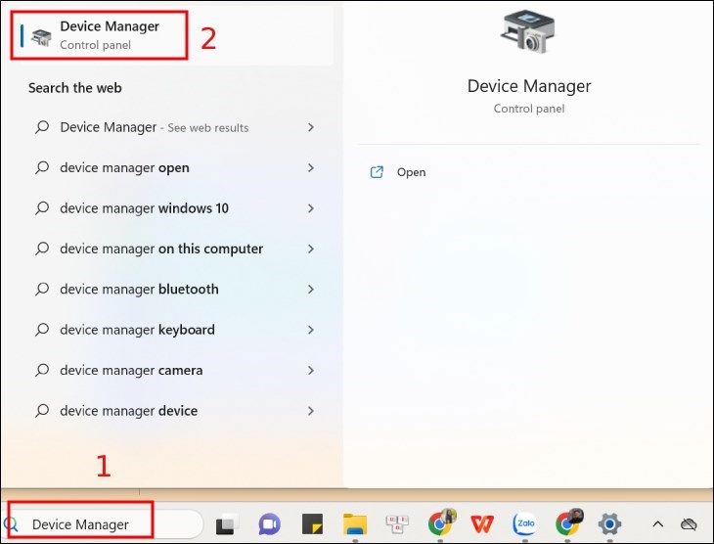This screenshot has height=544, width=714.
Task: Click the 'Search the web' heading
Action: pyautogui.click(x=74, y=87)
